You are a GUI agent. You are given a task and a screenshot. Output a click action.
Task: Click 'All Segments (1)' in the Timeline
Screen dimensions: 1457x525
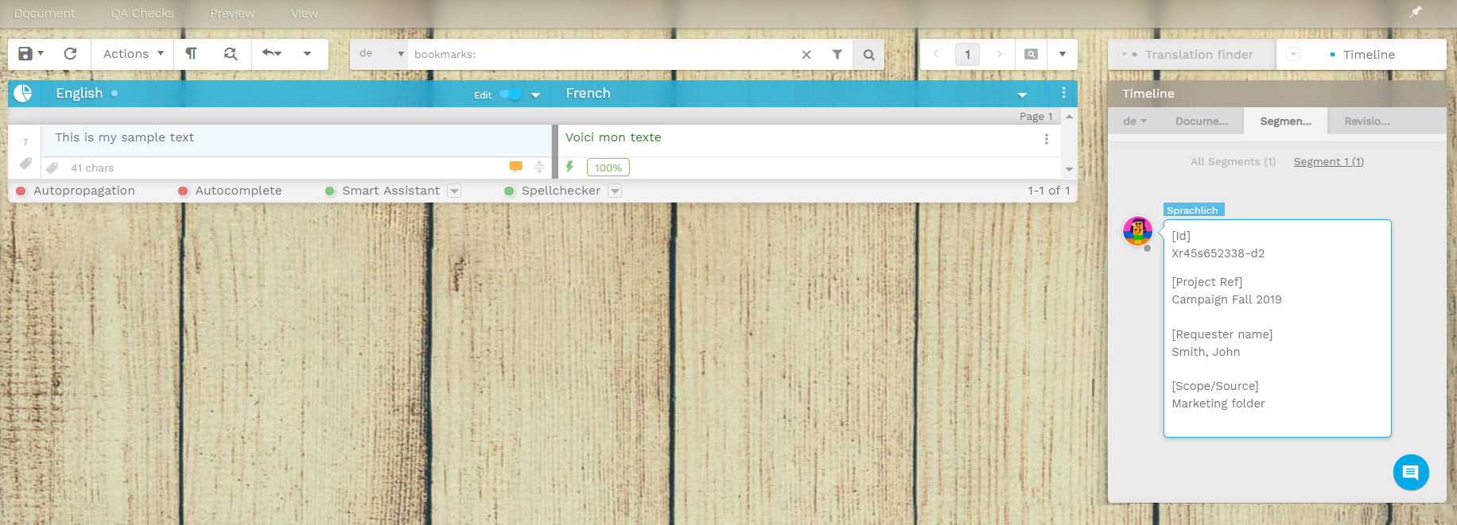1233,162
